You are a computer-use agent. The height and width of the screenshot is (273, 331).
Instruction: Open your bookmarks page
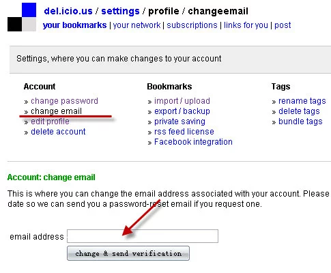click(74, 25)
